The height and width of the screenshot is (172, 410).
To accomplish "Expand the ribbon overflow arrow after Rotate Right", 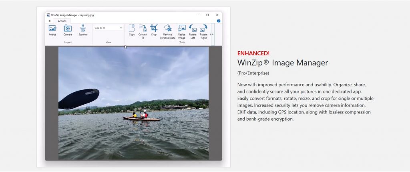I will pos(213,34).
